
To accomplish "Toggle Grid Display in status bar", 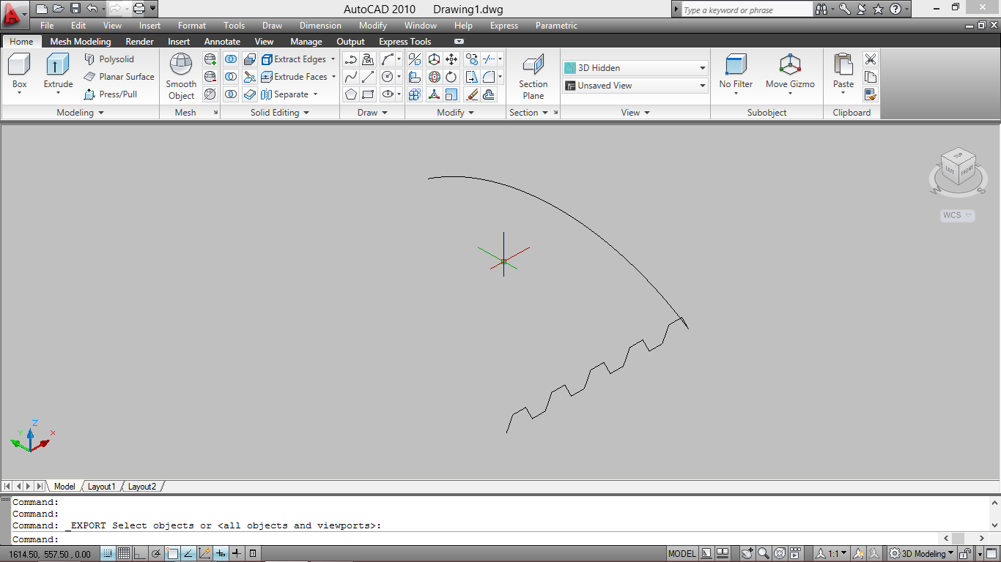I will [x=124, y=554].
